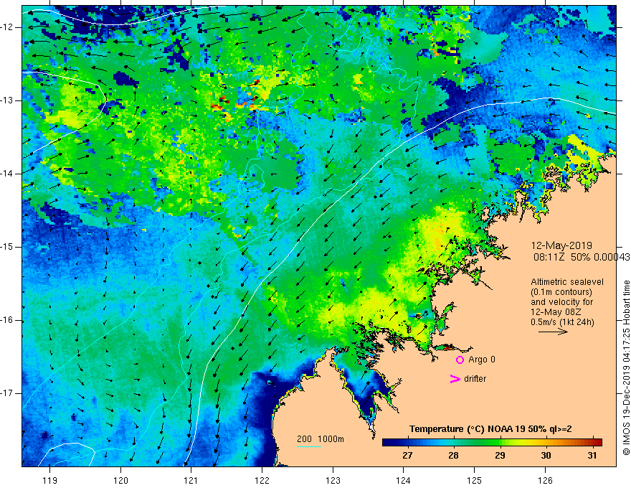Click the 'Argo 0' label

click(x=482, y=360)
